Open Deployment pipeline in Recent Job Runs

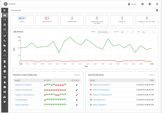[101, 85]
